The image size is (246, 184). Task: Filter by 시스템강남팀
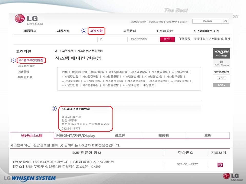pos(139,72)
